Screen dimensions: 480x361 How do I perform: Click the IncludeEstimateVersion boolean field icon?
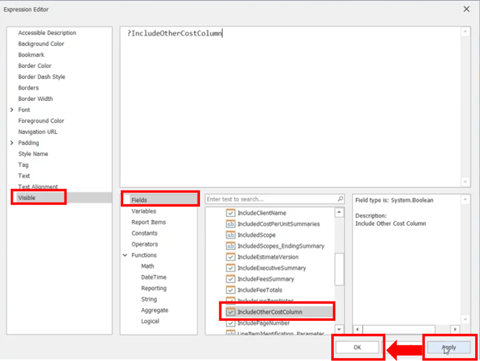(231, 257)
